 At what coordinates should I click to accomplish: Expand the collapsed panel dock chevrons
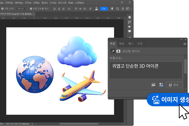click(x=131, y=13)
